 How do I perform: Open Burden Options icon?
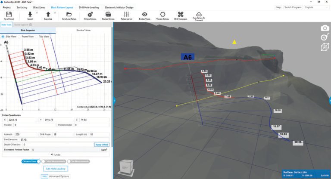pos(108,14)
